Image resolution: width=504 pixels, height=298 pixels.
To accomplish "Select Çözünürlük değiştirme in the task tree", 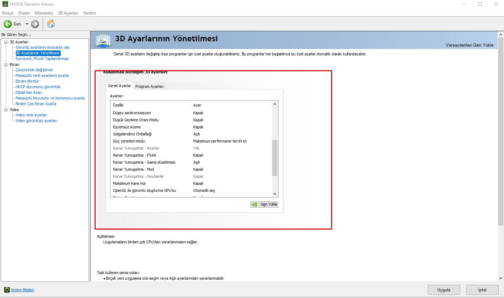I will click(34, 70).
